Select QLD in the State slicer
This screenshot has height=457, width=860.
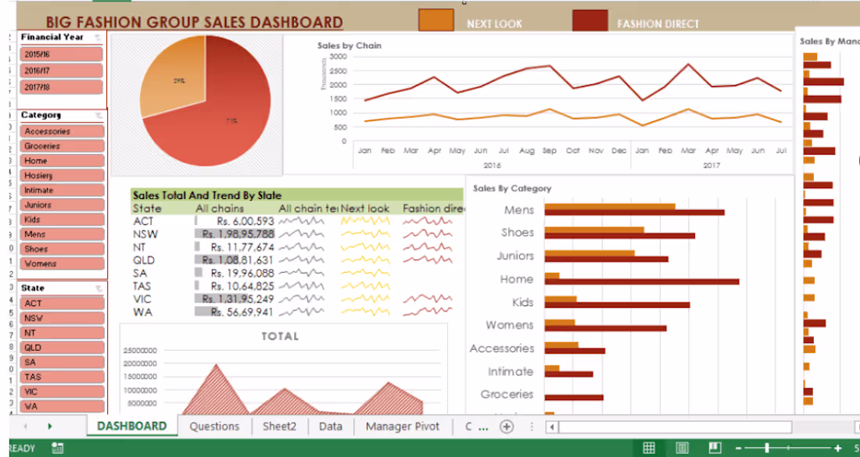(x=60, y=347)
